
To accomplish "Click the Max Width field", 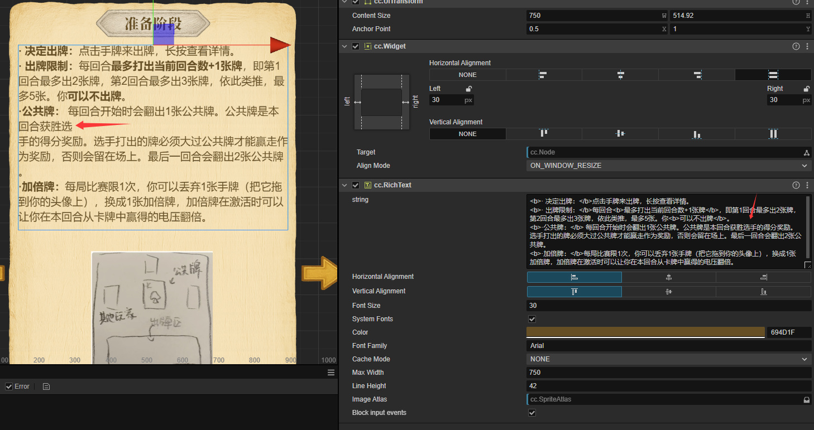I will (669, 373).
